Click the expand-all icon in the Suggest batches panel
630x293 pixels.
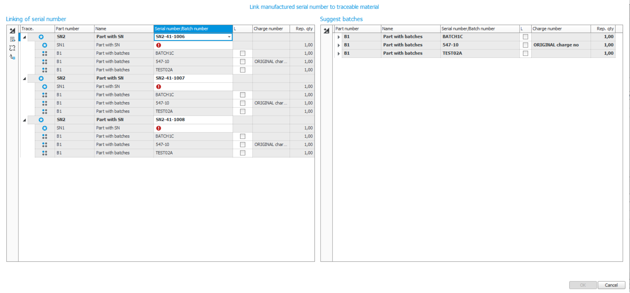[x=327, y=31]
